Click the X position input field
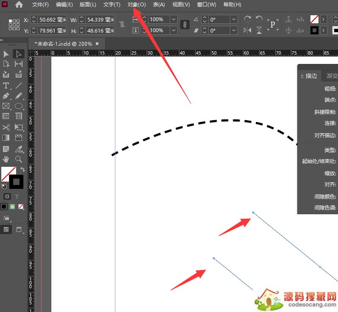The height and width of the screenshot is (312, 338). 52,19
